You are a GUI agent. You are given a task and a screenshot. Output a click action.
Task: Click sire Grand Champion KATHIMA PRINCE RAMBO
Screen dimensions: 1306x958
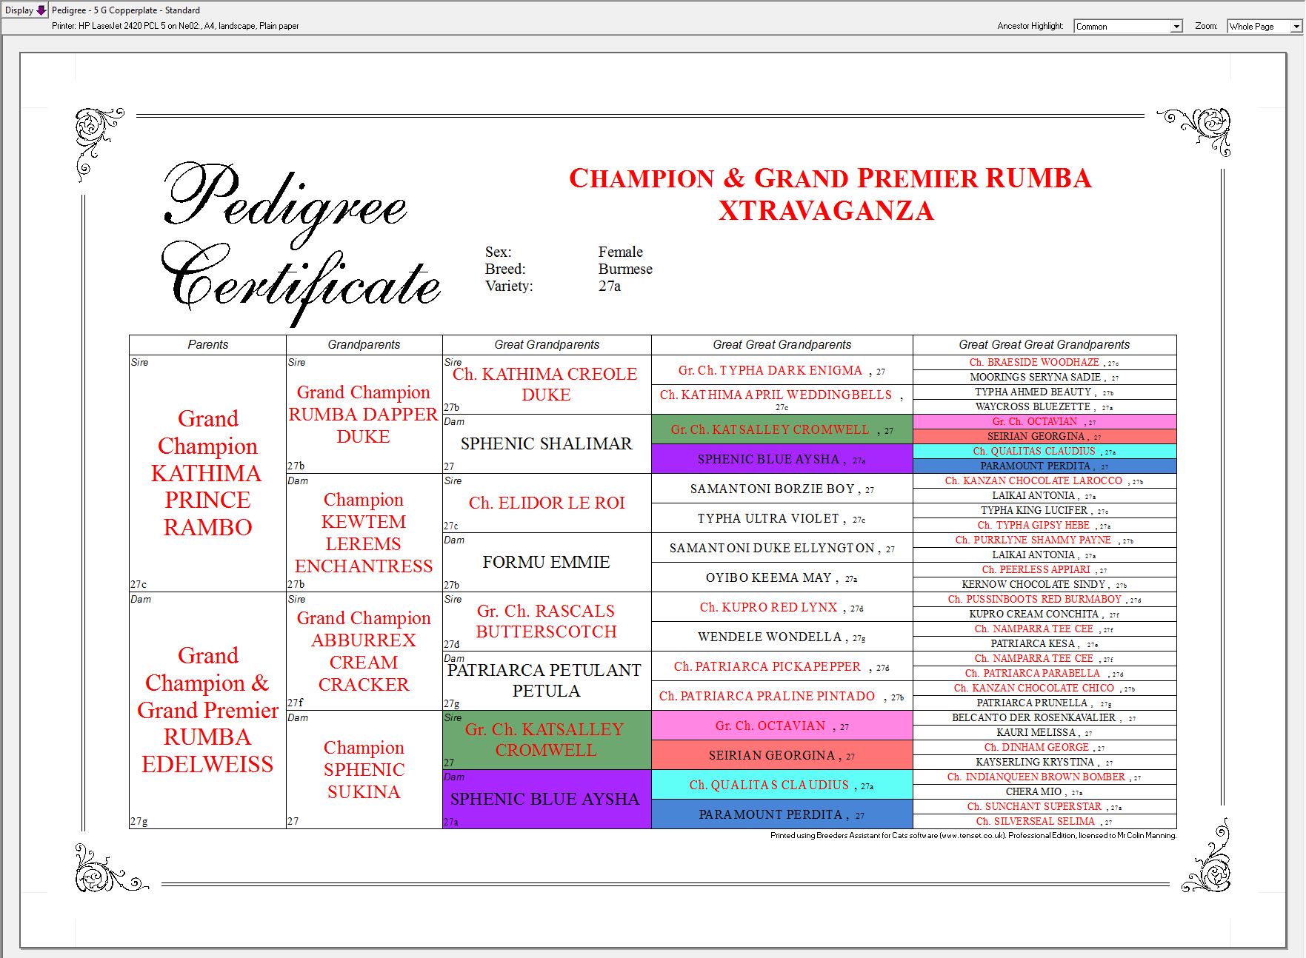[x=207, y=473]
